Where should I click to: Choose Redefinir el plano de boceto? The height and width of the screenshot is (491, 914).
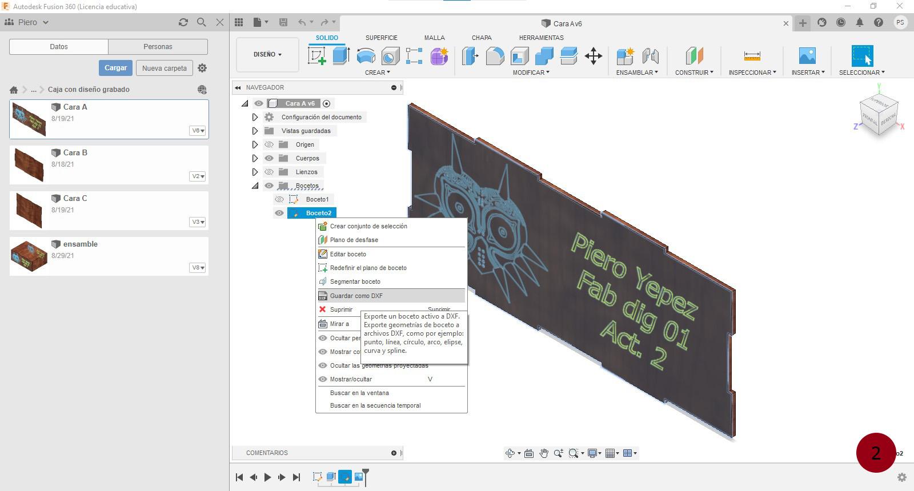pos(391,268)
